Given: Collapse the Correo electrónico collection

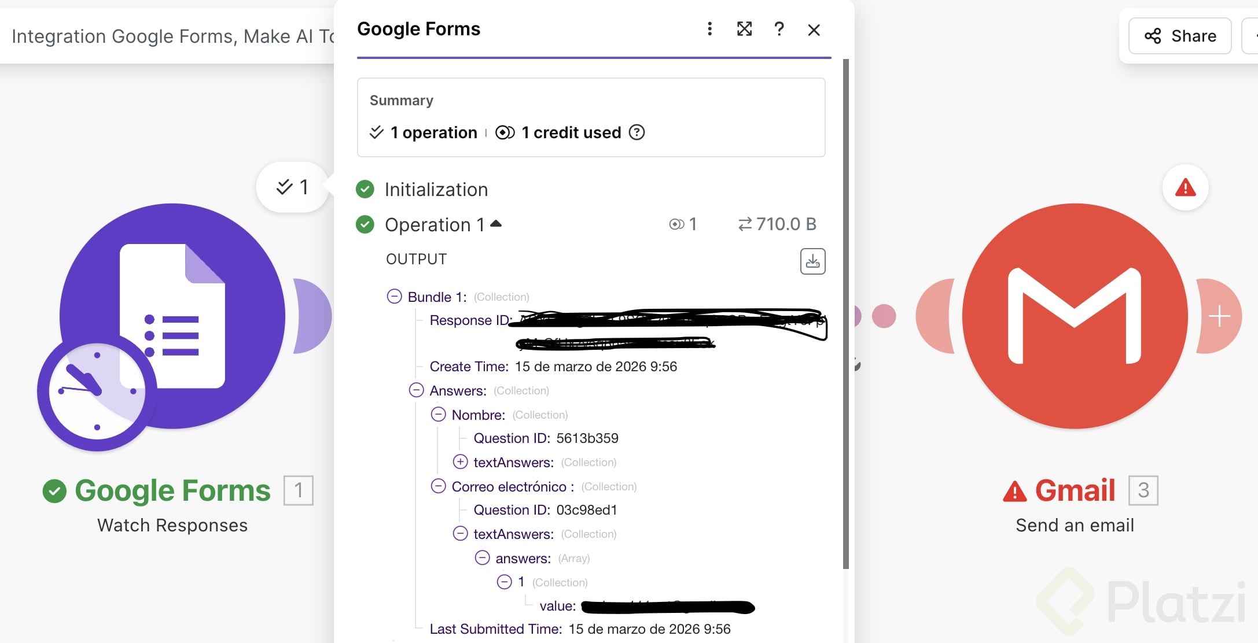Looking at the screenshot, I should coord(438,486).
